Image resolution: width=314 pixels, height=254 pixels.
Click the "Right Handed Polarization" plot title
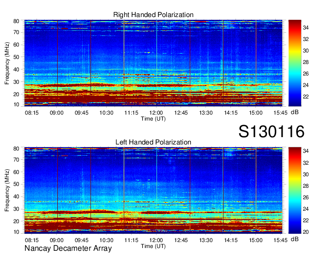pos(153,15)
